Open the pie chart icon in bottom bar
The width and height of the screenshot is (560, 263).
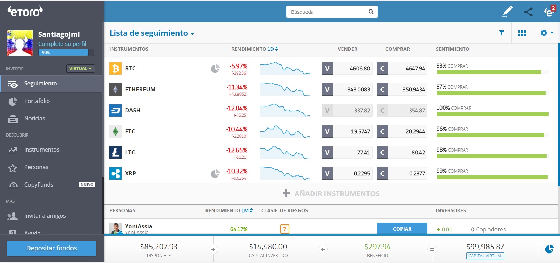coord(549,249)
